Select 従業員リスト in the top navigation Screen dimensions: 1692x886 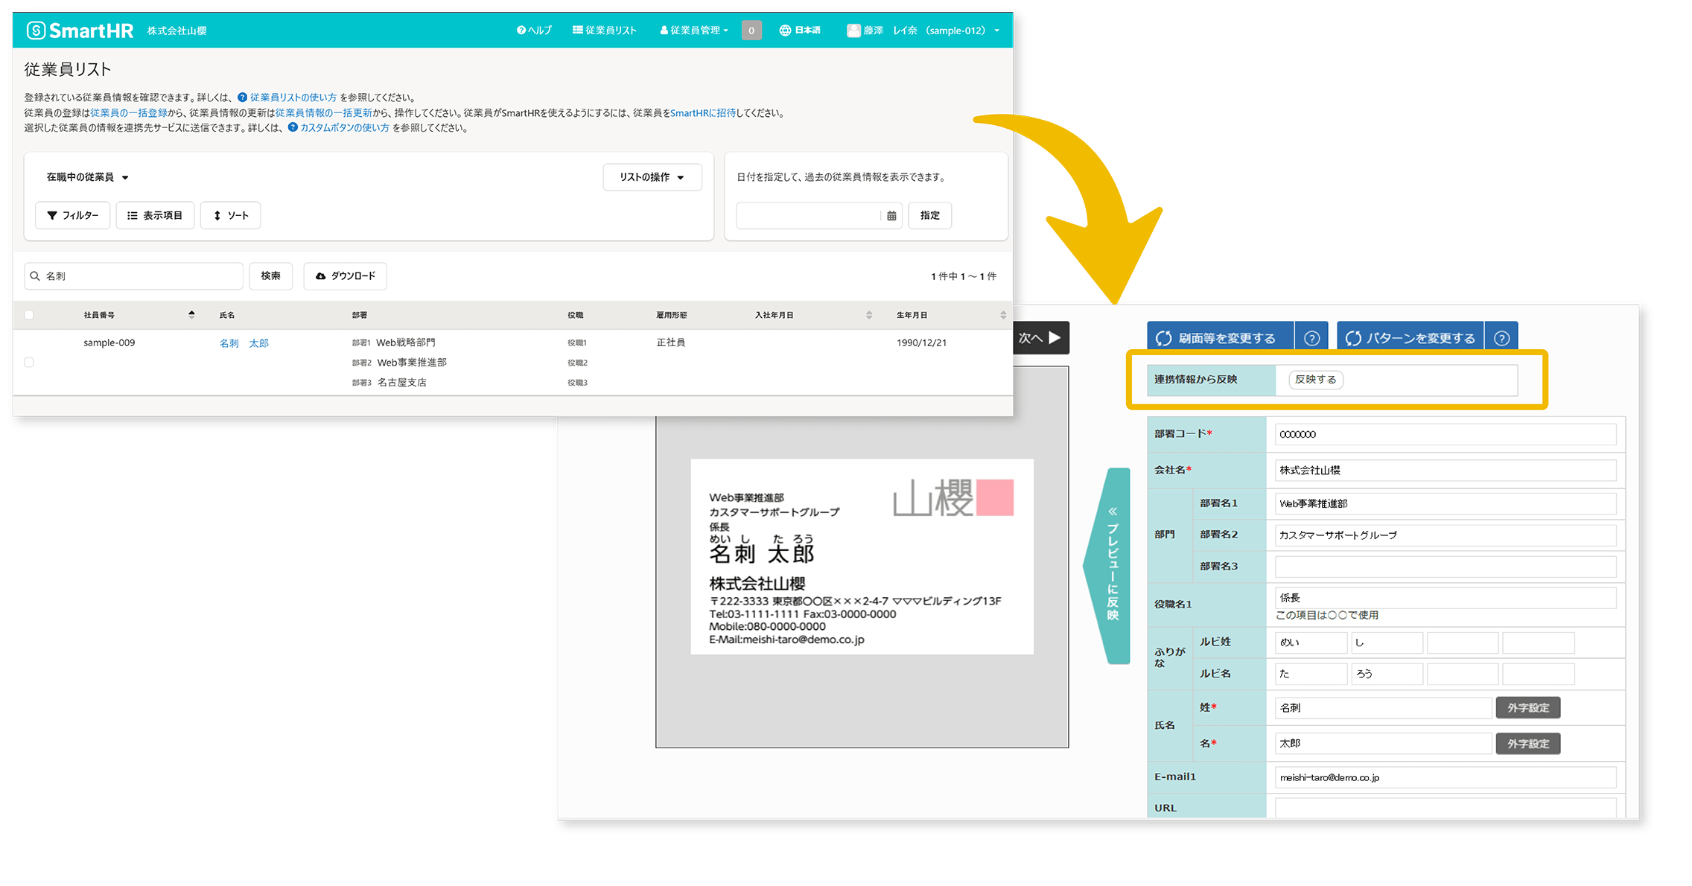[x=605, y=31]
